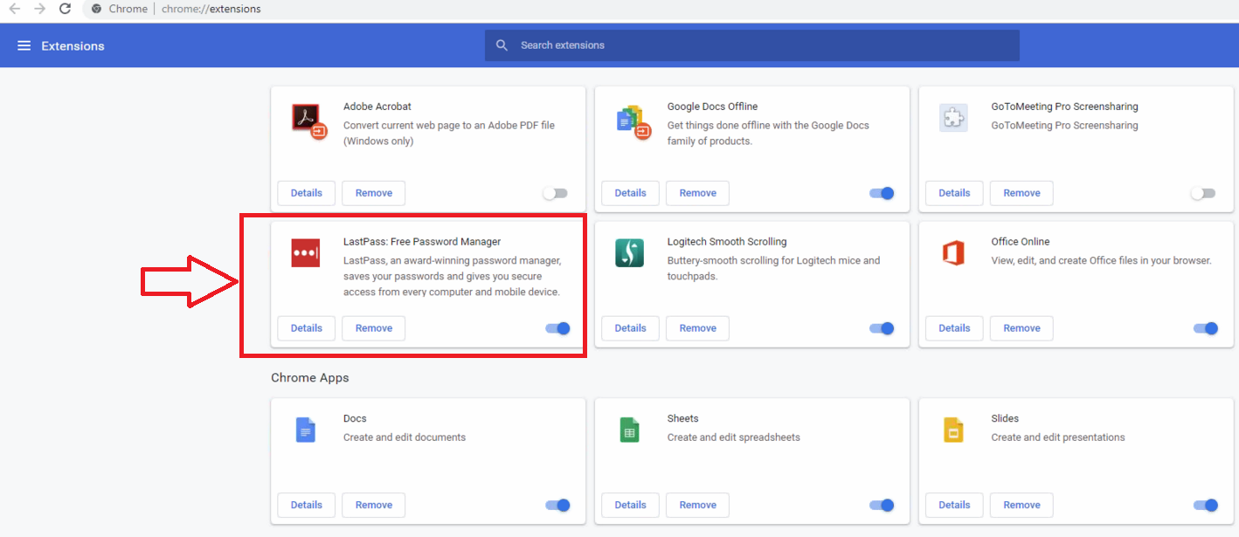Click the chrome://extensions address bar
This screenshot has width=1239, height=537.
click(211, 9)
